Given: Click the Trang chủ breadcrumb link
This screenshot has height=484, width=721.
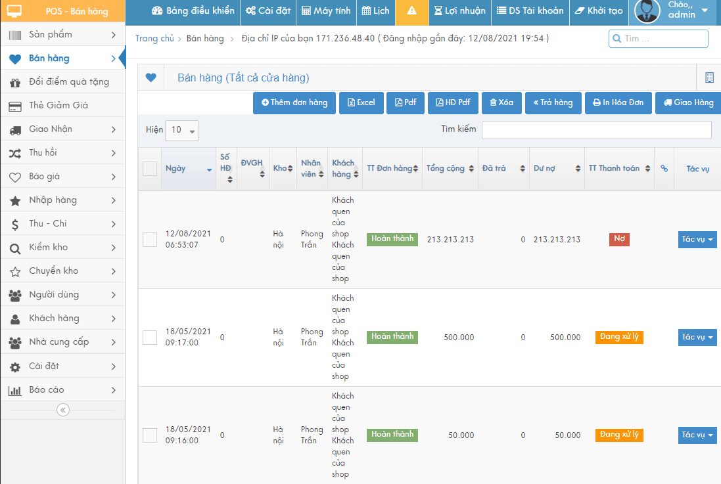Looking at the screenshot, I should click(154, 39).
